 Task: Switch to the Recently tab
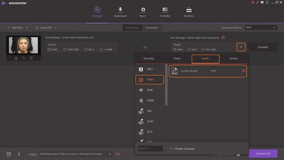coord(149,58)
